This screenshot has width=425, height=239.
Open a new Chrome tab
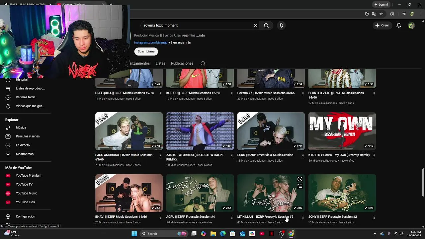coord(111,5)
